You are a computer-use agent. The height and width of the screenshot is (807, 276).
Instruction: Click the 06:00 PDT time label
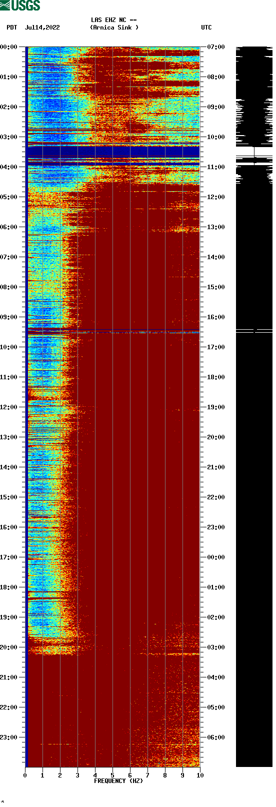point(8,227)
